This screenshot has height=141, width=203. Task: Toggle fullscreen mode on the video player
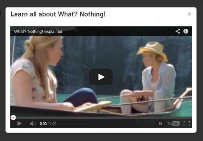click(x=187, y=124)
